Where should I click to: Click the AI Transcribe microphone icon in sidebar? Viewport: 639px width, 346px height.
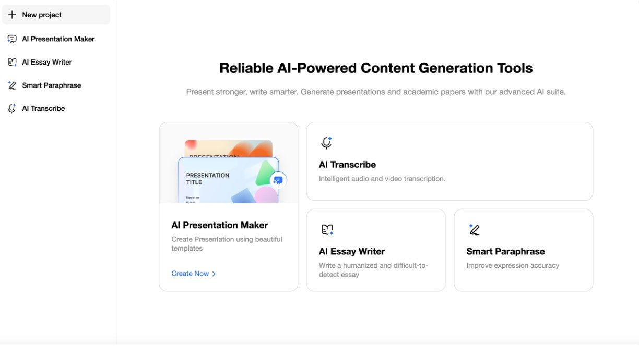pos(12,108)
